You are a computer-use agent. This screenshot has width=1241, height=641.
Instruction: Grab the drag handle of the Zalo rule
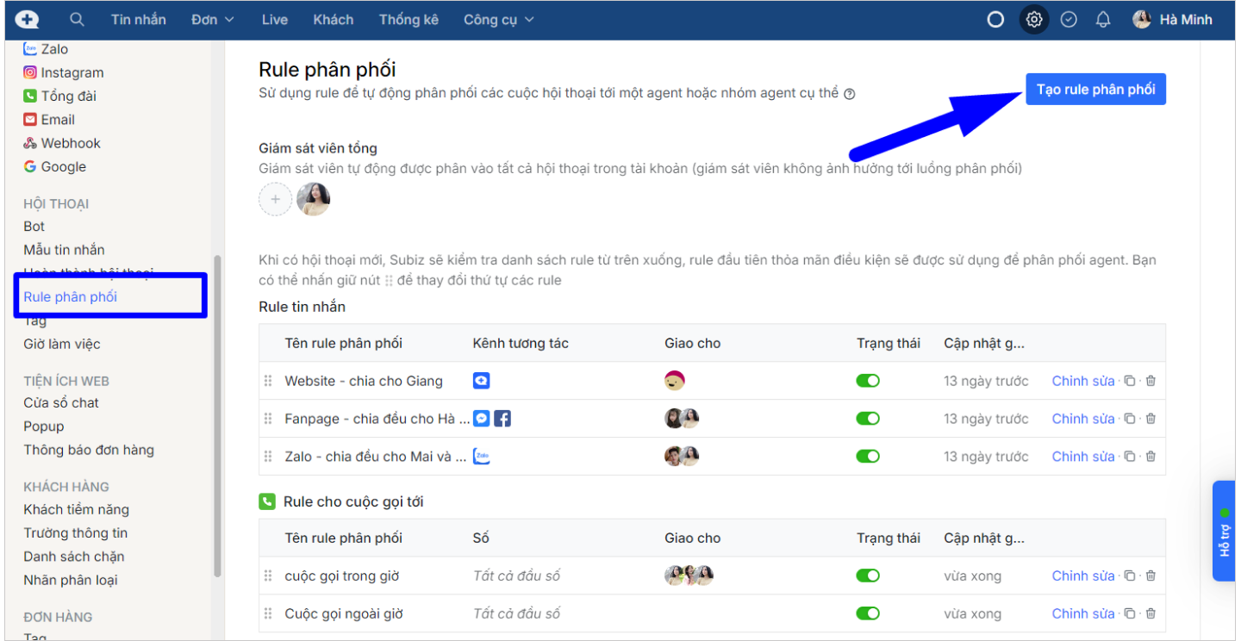point(268,457)
